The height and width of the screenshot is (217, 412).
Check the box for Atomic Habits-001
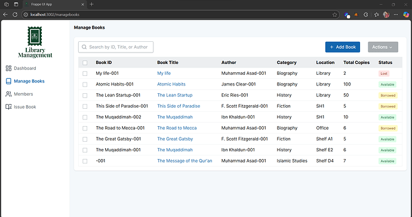point(85,84)
